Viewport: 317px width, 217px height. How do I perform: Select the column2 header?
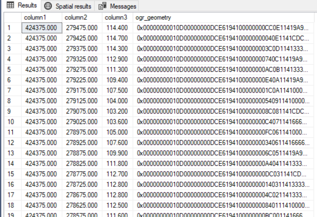82,17
